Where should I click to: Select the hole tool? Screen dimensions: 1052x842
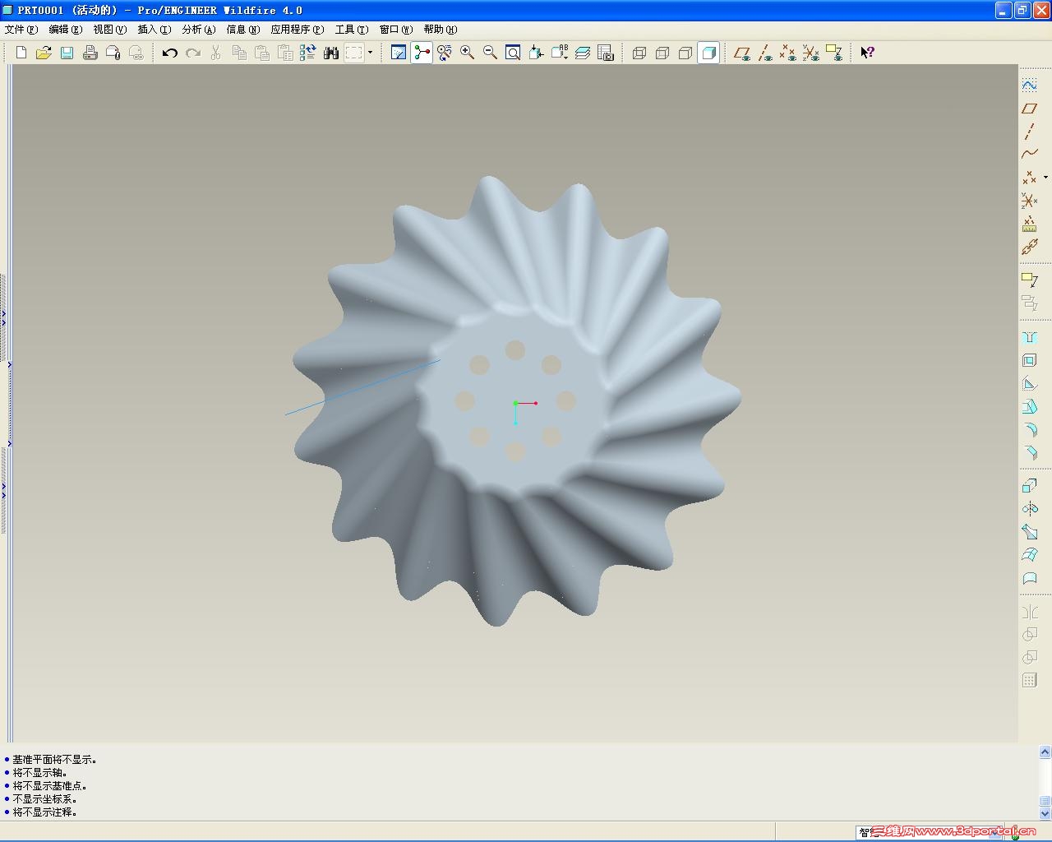pyautogui.click(x=1029, y=337)
